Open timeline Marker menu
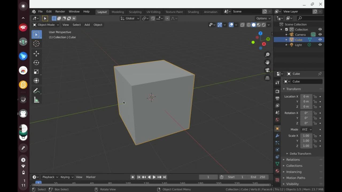Image resolution: width=342 pixels, height=192 pixels. tap(91, 177)
